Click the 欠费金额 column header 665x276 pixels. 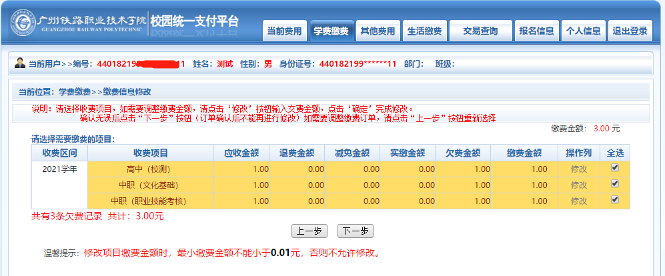click(463, 153)
